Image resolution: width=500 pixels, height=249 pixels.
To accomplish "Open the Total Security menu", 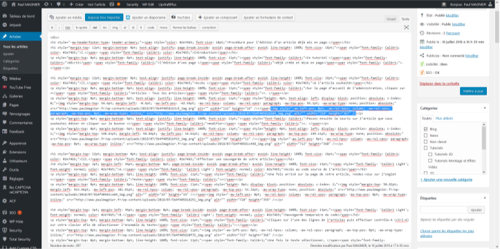I will tap(21, 239).
